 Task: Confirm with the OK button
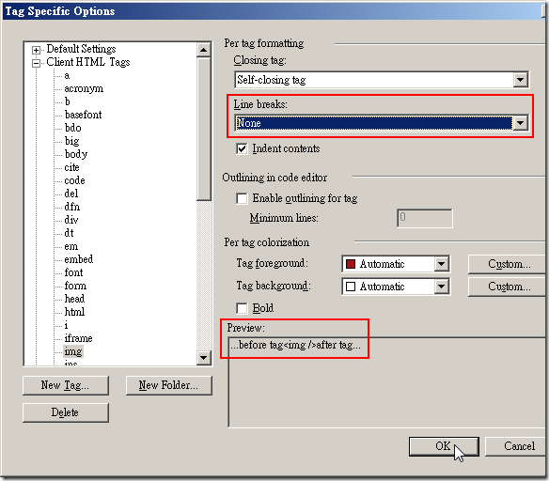pos(444,446)
